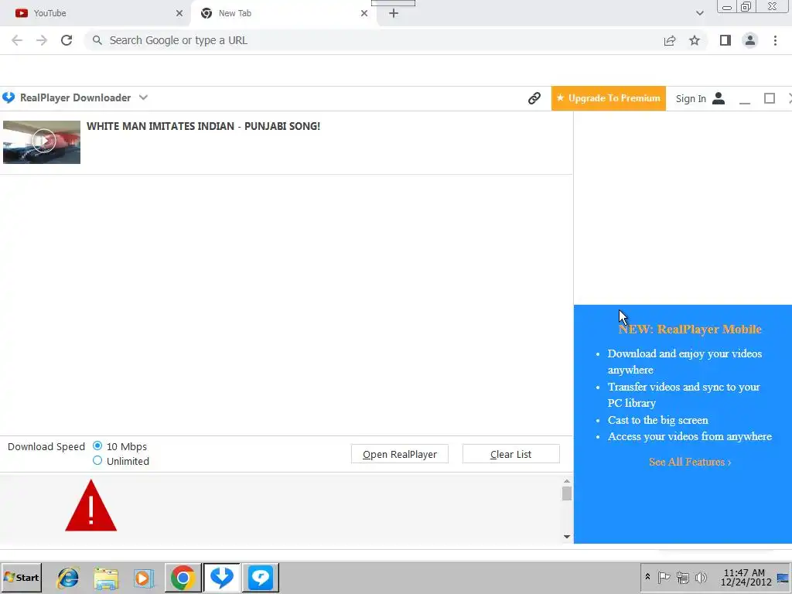Click the lower pane scrollbar thumb
Viewport: 792px width, 594px height.
tap(567, 493)
